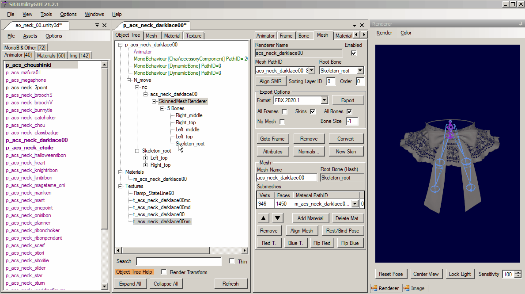Open the Tools menu

tap(46, 14)
